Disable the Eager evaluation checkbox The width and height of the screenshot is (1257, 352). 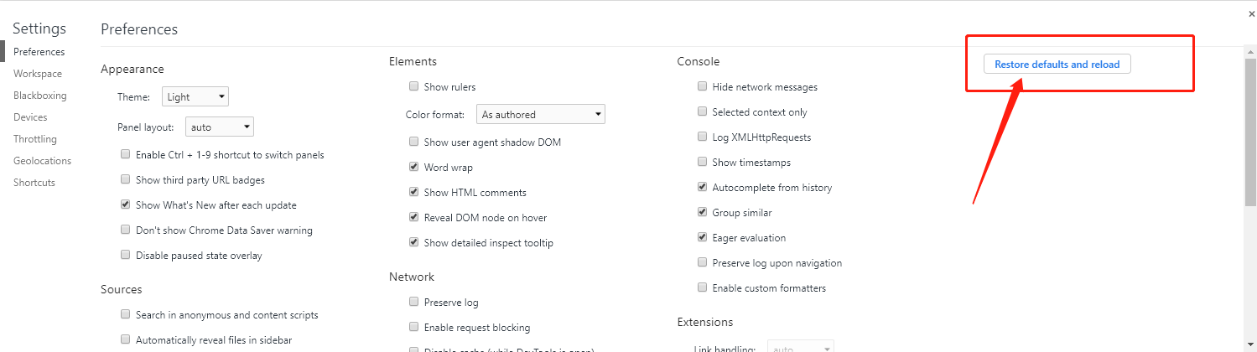tap(703, 237)
